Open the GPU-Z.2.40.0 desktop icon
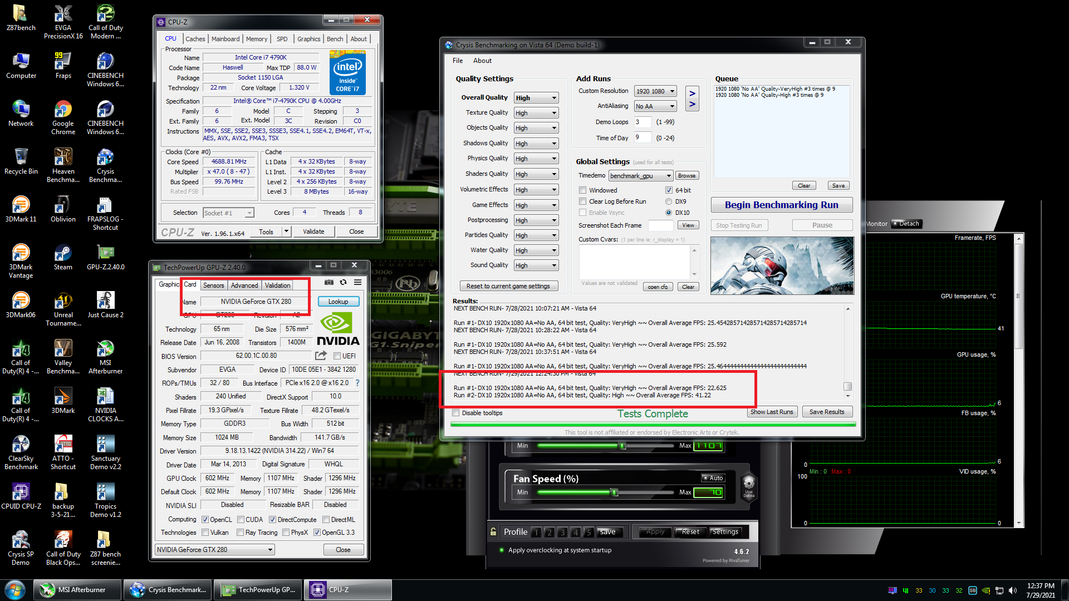 [105, 257]
